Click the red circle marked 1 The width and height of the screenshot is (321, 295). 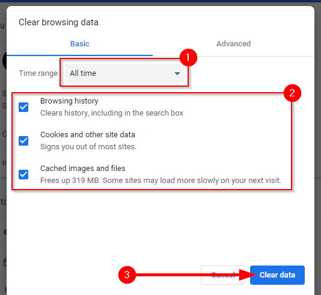click(188, 58)
